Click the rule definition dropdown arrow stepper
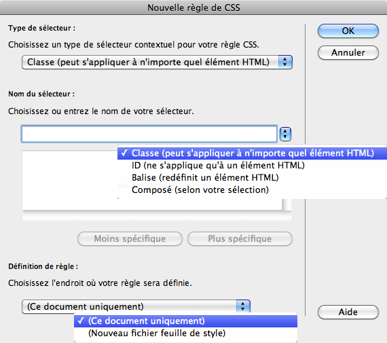This screenshot has width=387, height=343. [x=243, y=307]
